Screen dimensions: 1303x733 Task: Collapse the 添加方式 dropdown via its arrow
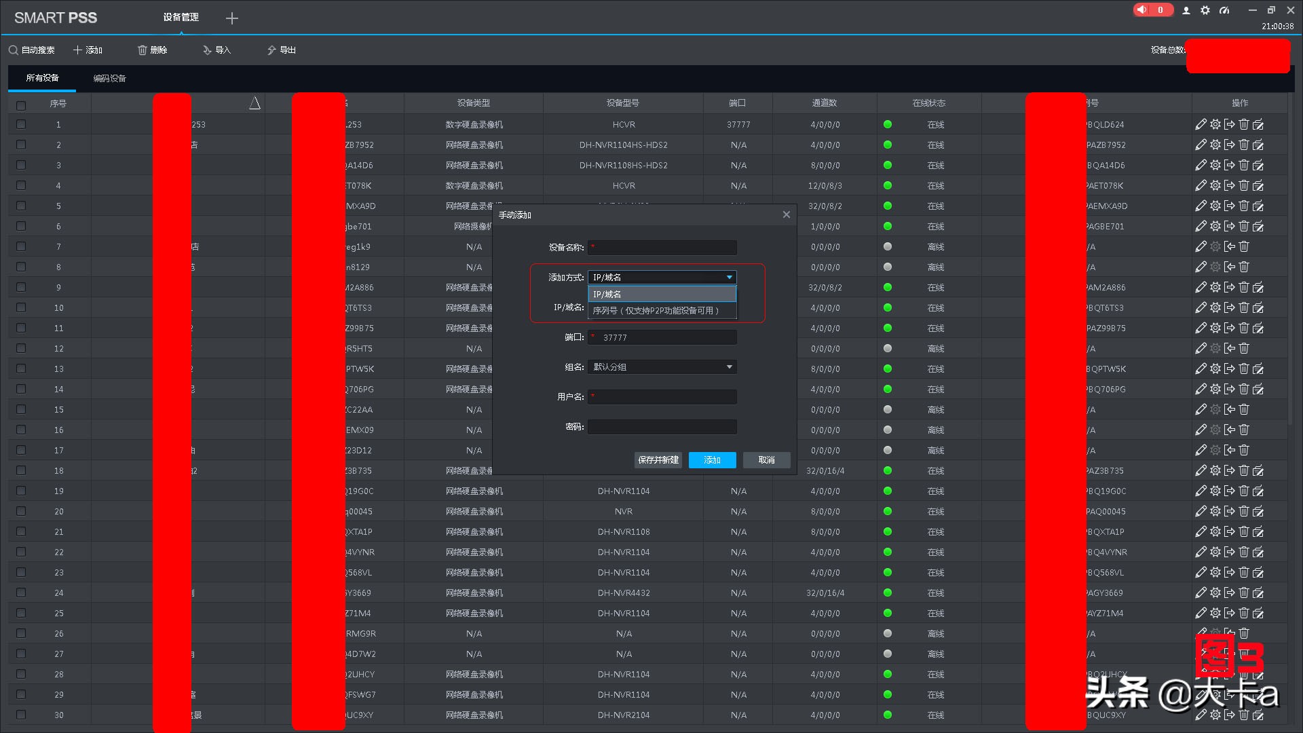730,278
